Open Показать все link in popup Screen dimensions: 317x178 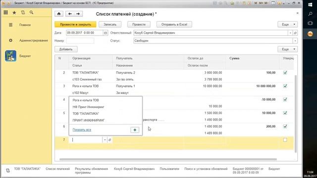(x=82, y=130)
